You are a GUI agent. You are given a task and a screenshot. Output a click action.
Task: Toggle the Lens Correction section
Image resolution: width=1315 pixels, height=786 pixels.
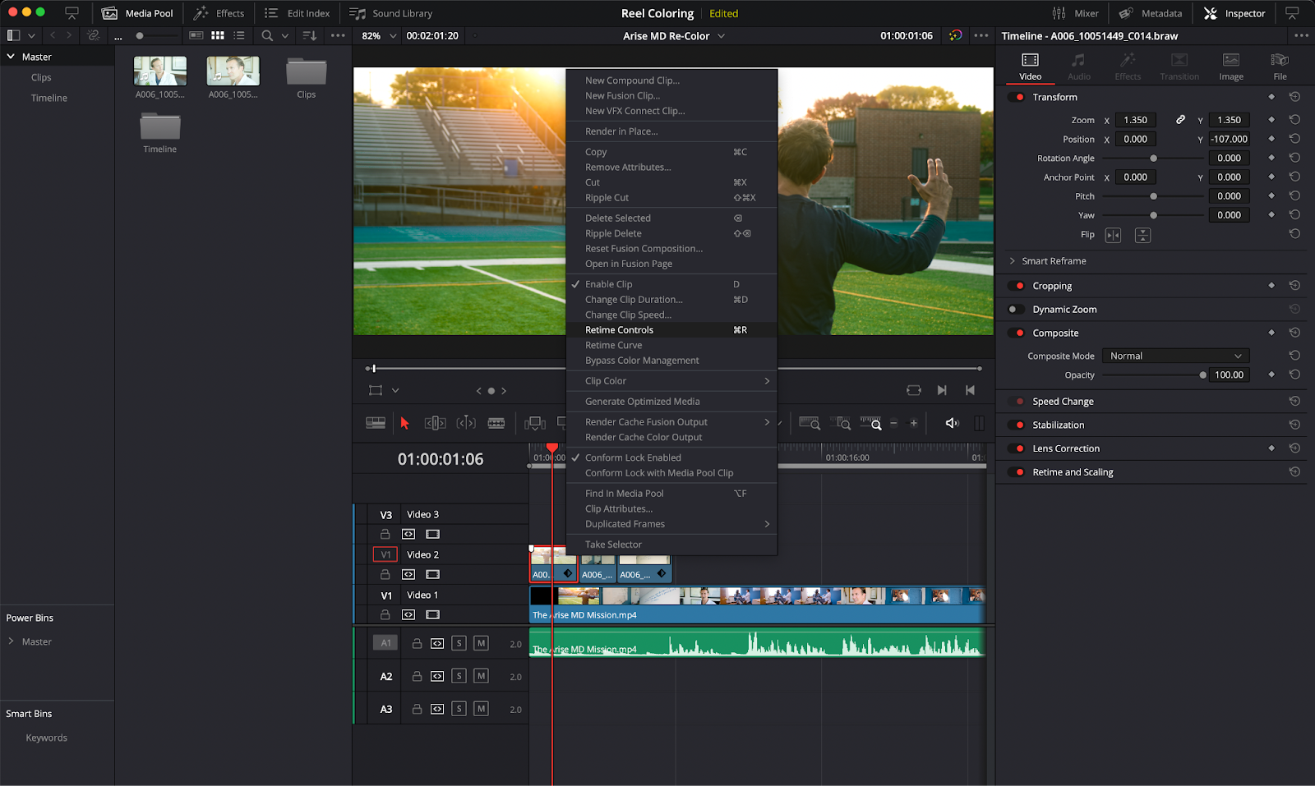tap(1017, 448)
